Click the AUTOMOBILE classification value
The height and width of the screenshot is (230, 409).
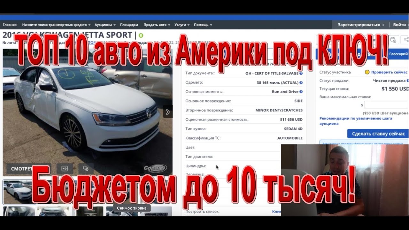pos(290,138)
